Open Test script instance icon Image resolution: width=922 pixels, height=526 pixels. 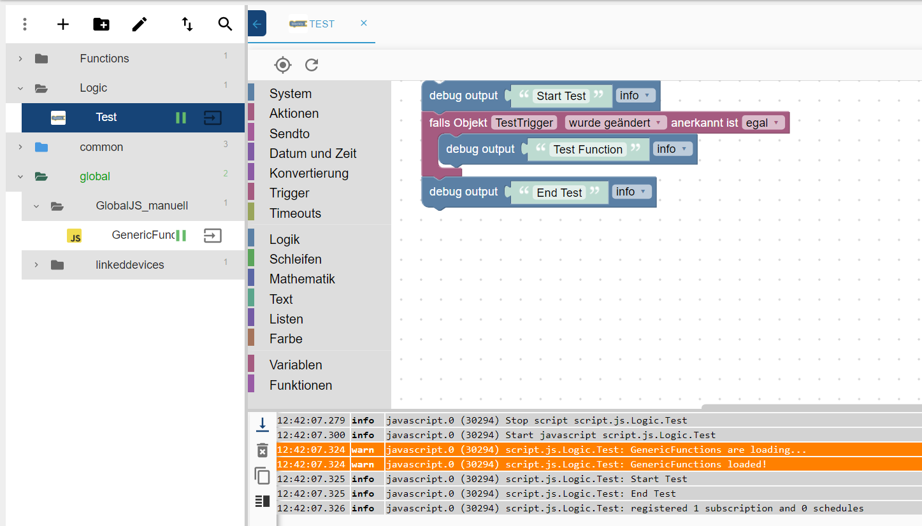(213, 118)
